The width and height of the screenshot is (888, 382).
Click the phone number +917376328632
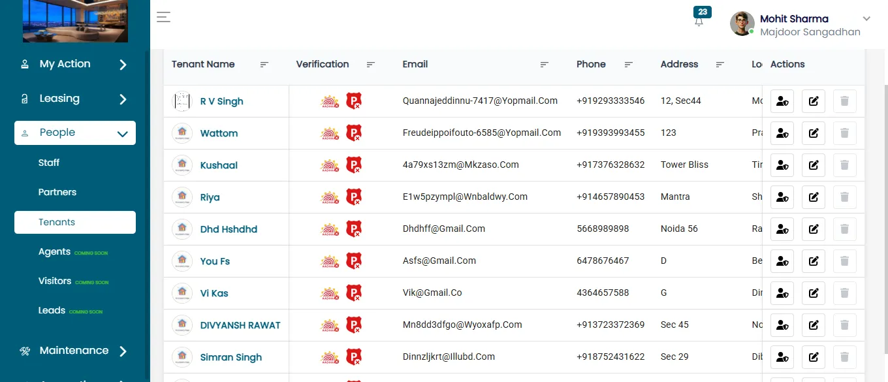(x=610, y=165)
